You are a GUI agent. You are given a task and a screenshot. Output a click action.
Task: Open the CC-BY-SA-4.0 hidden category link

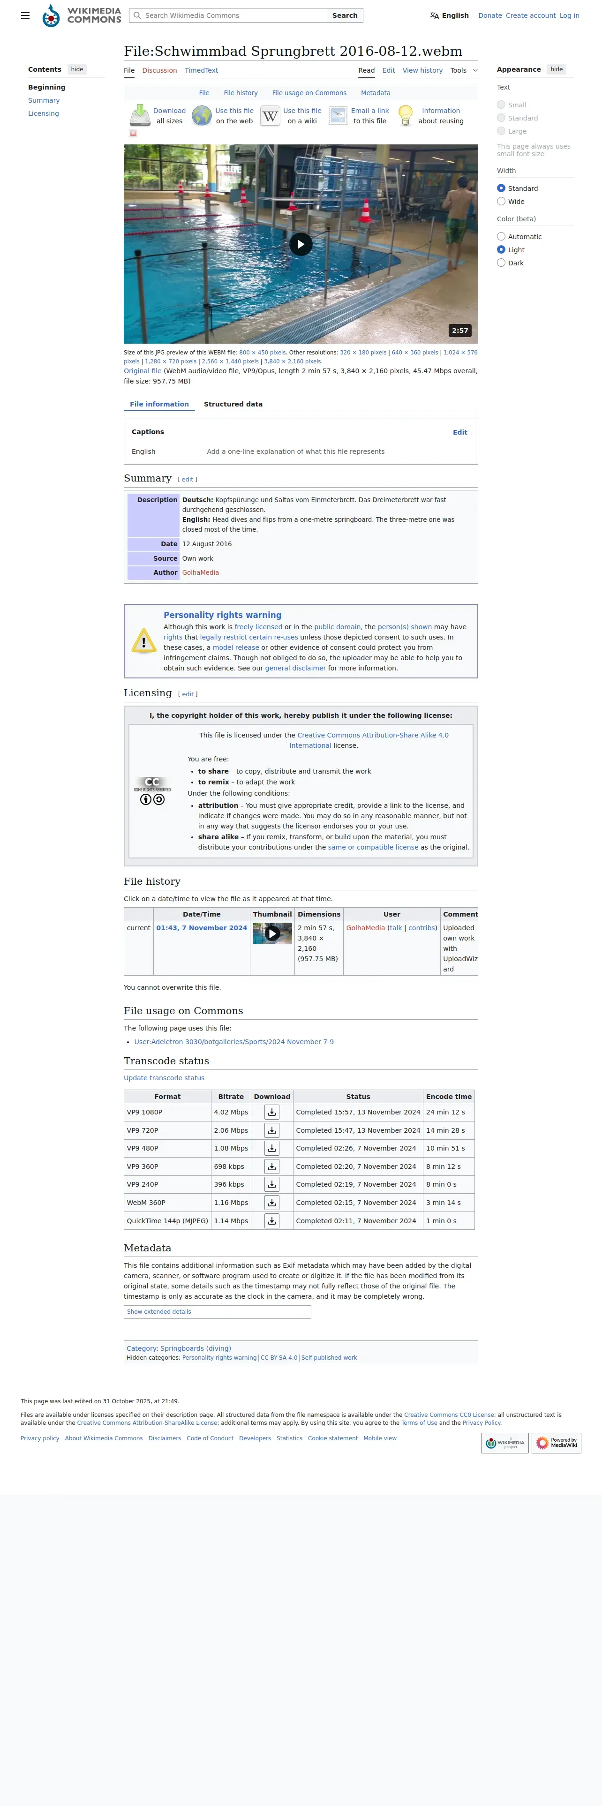click(279, 1357)
